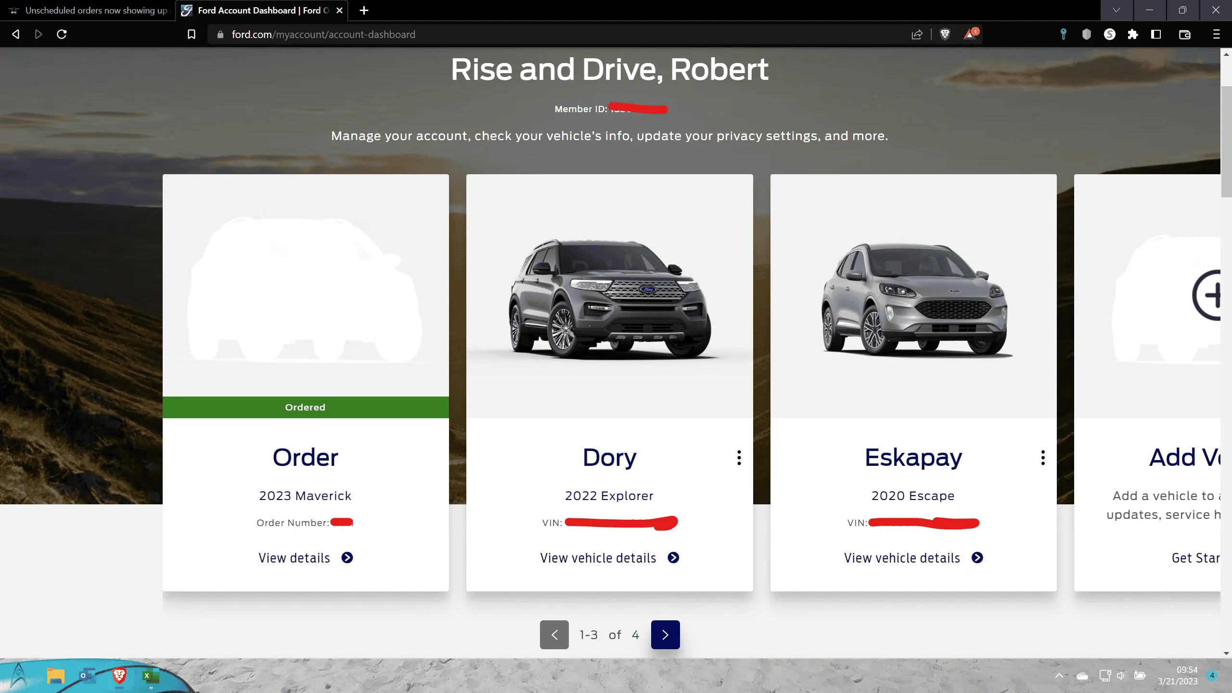This screenshot has width=1232, height=693.
Task: Click the arrow icon beside Dory's details link
Action: [x=673, y=558]
